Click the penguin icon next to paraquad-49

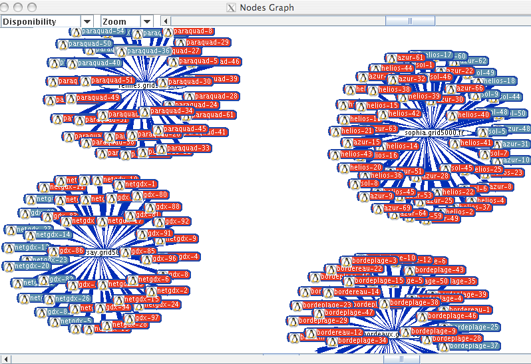pos(71,98)
